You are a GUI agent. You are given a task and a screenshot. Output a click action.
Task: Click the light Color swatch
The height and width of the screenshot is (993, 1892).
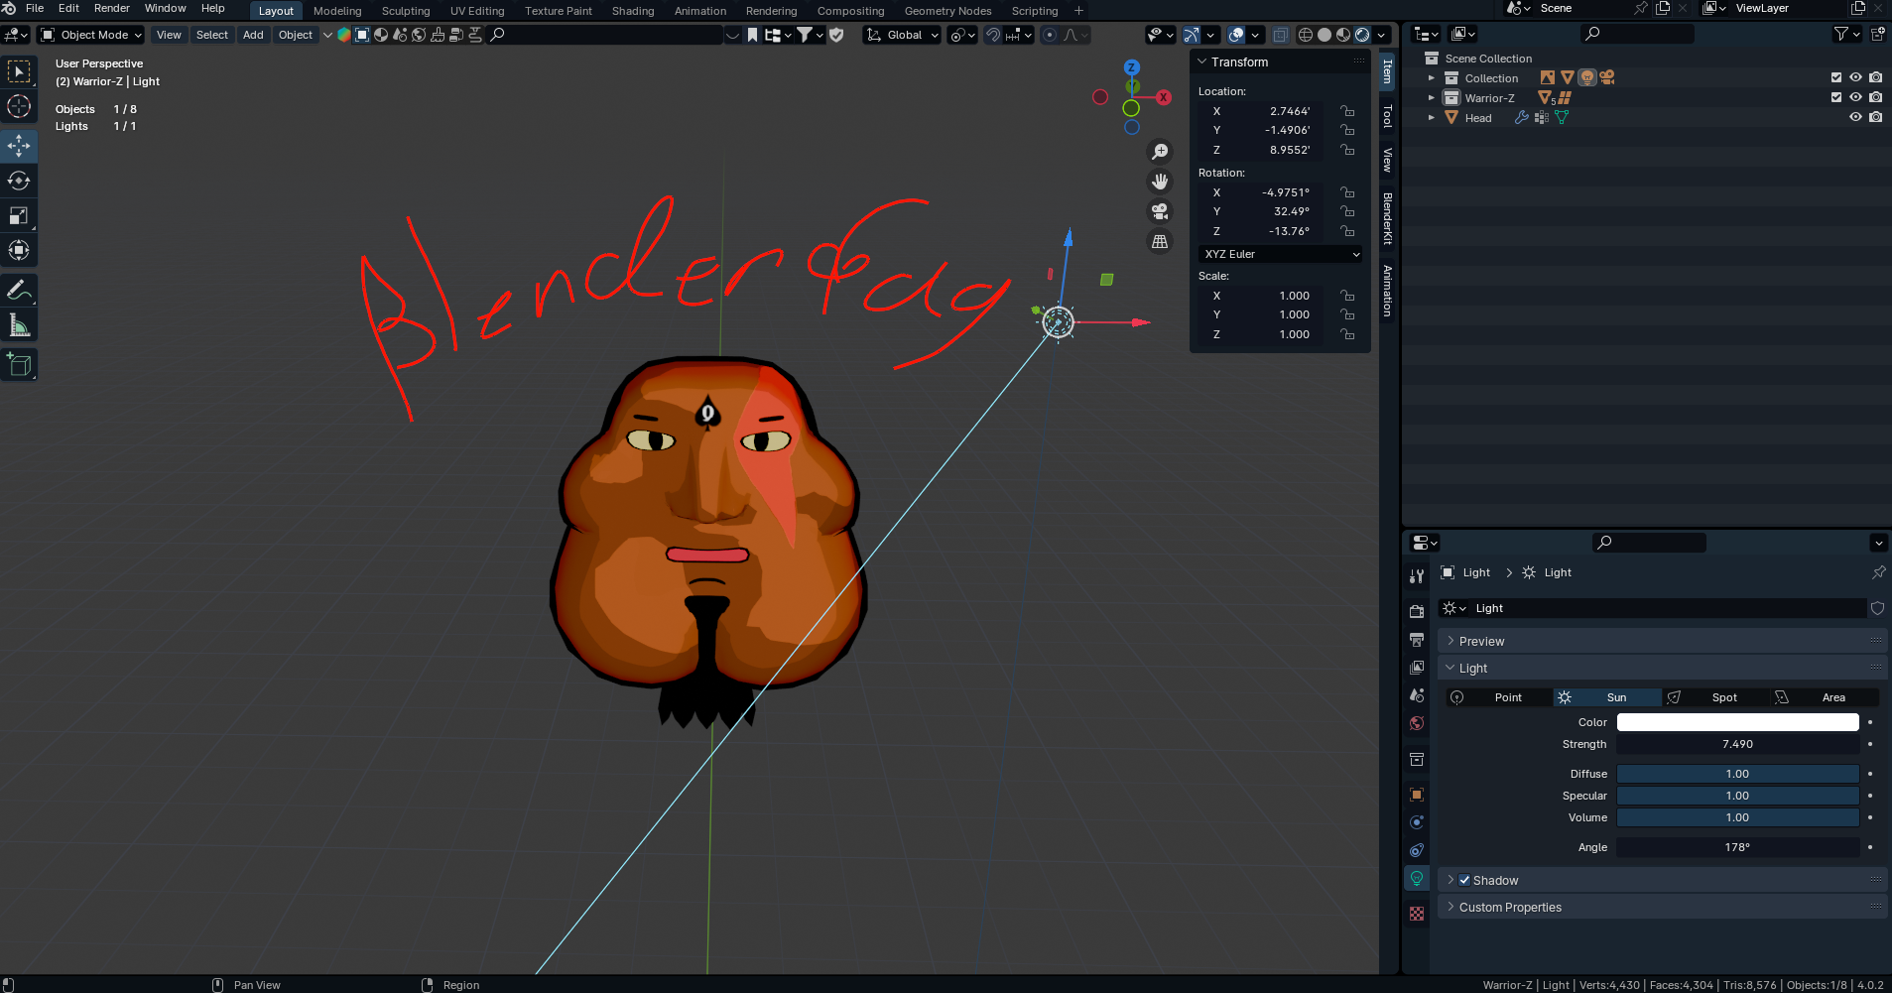point(1737,722)
